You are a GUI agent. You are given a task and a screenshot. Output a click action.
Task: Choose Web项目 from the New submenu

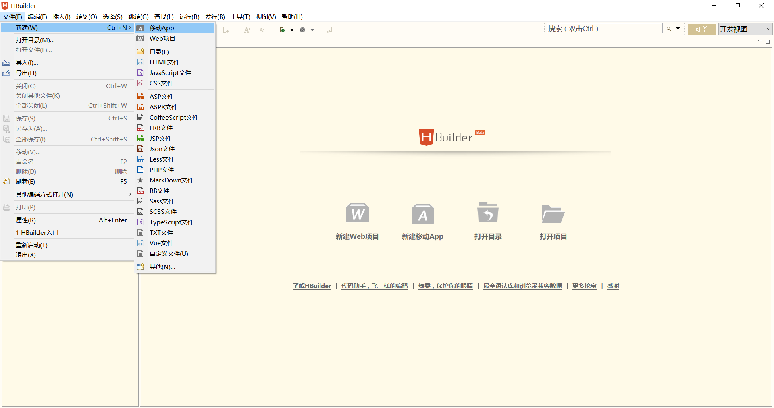[x=175, y=38]
